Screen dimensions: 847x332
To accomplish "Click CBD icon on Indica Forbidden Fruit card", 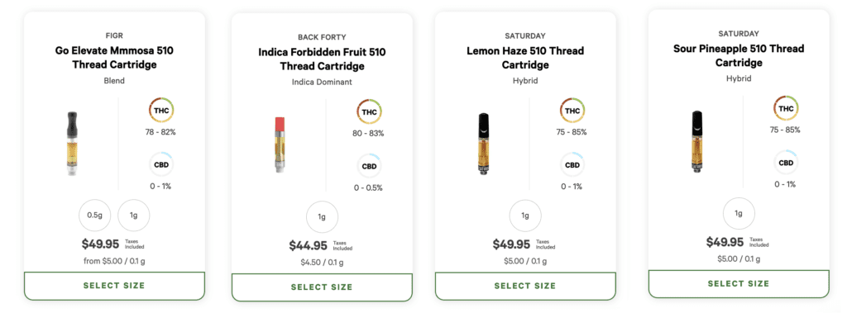I will point(369,166).
